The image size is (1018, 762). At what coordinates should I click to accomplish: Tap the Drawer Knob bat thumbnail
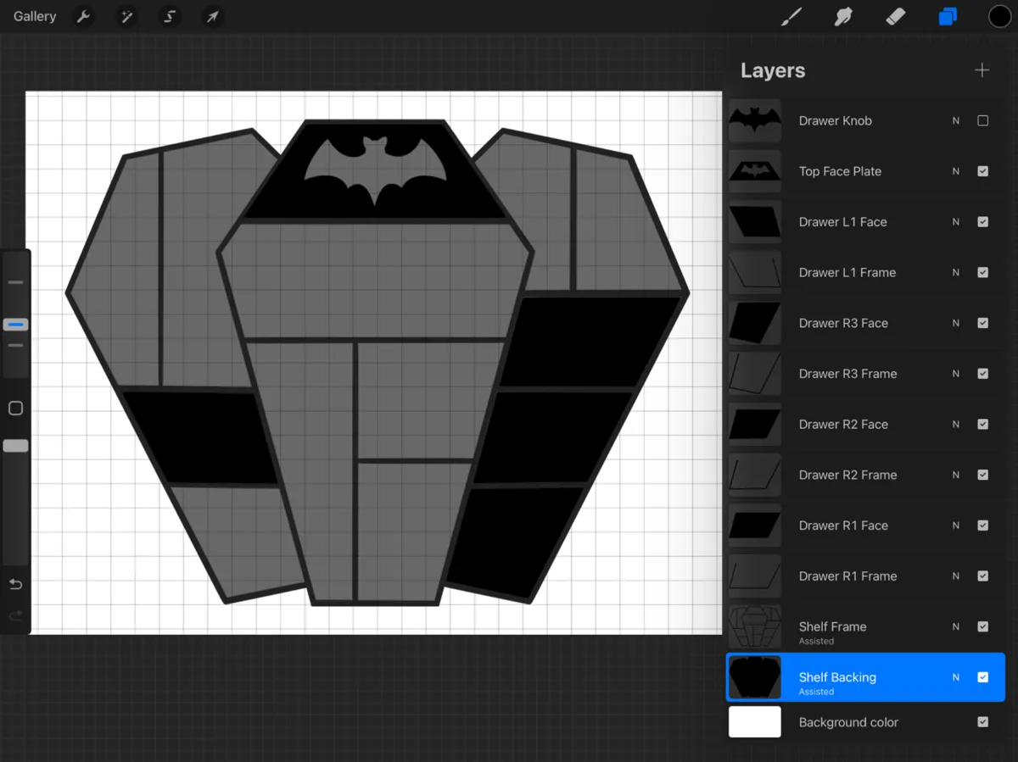[x=755, y=120]
